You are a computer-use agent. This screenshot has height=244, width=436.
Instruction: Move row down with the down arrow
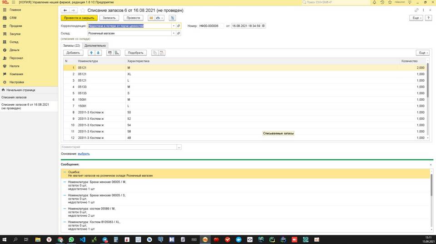click(98, 53)
